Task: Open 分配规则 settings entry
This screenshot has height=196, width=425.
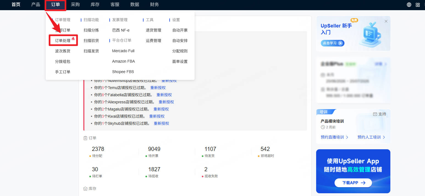Action: point(180,51)
